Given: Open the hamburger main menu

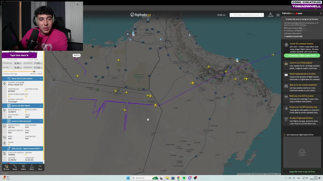Looking at the screenshot, I should (278, 15).
